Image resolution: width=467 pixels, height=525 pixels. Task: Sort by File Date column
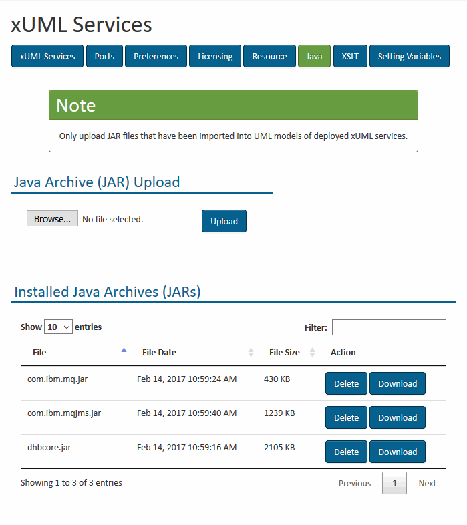point(159,352)
